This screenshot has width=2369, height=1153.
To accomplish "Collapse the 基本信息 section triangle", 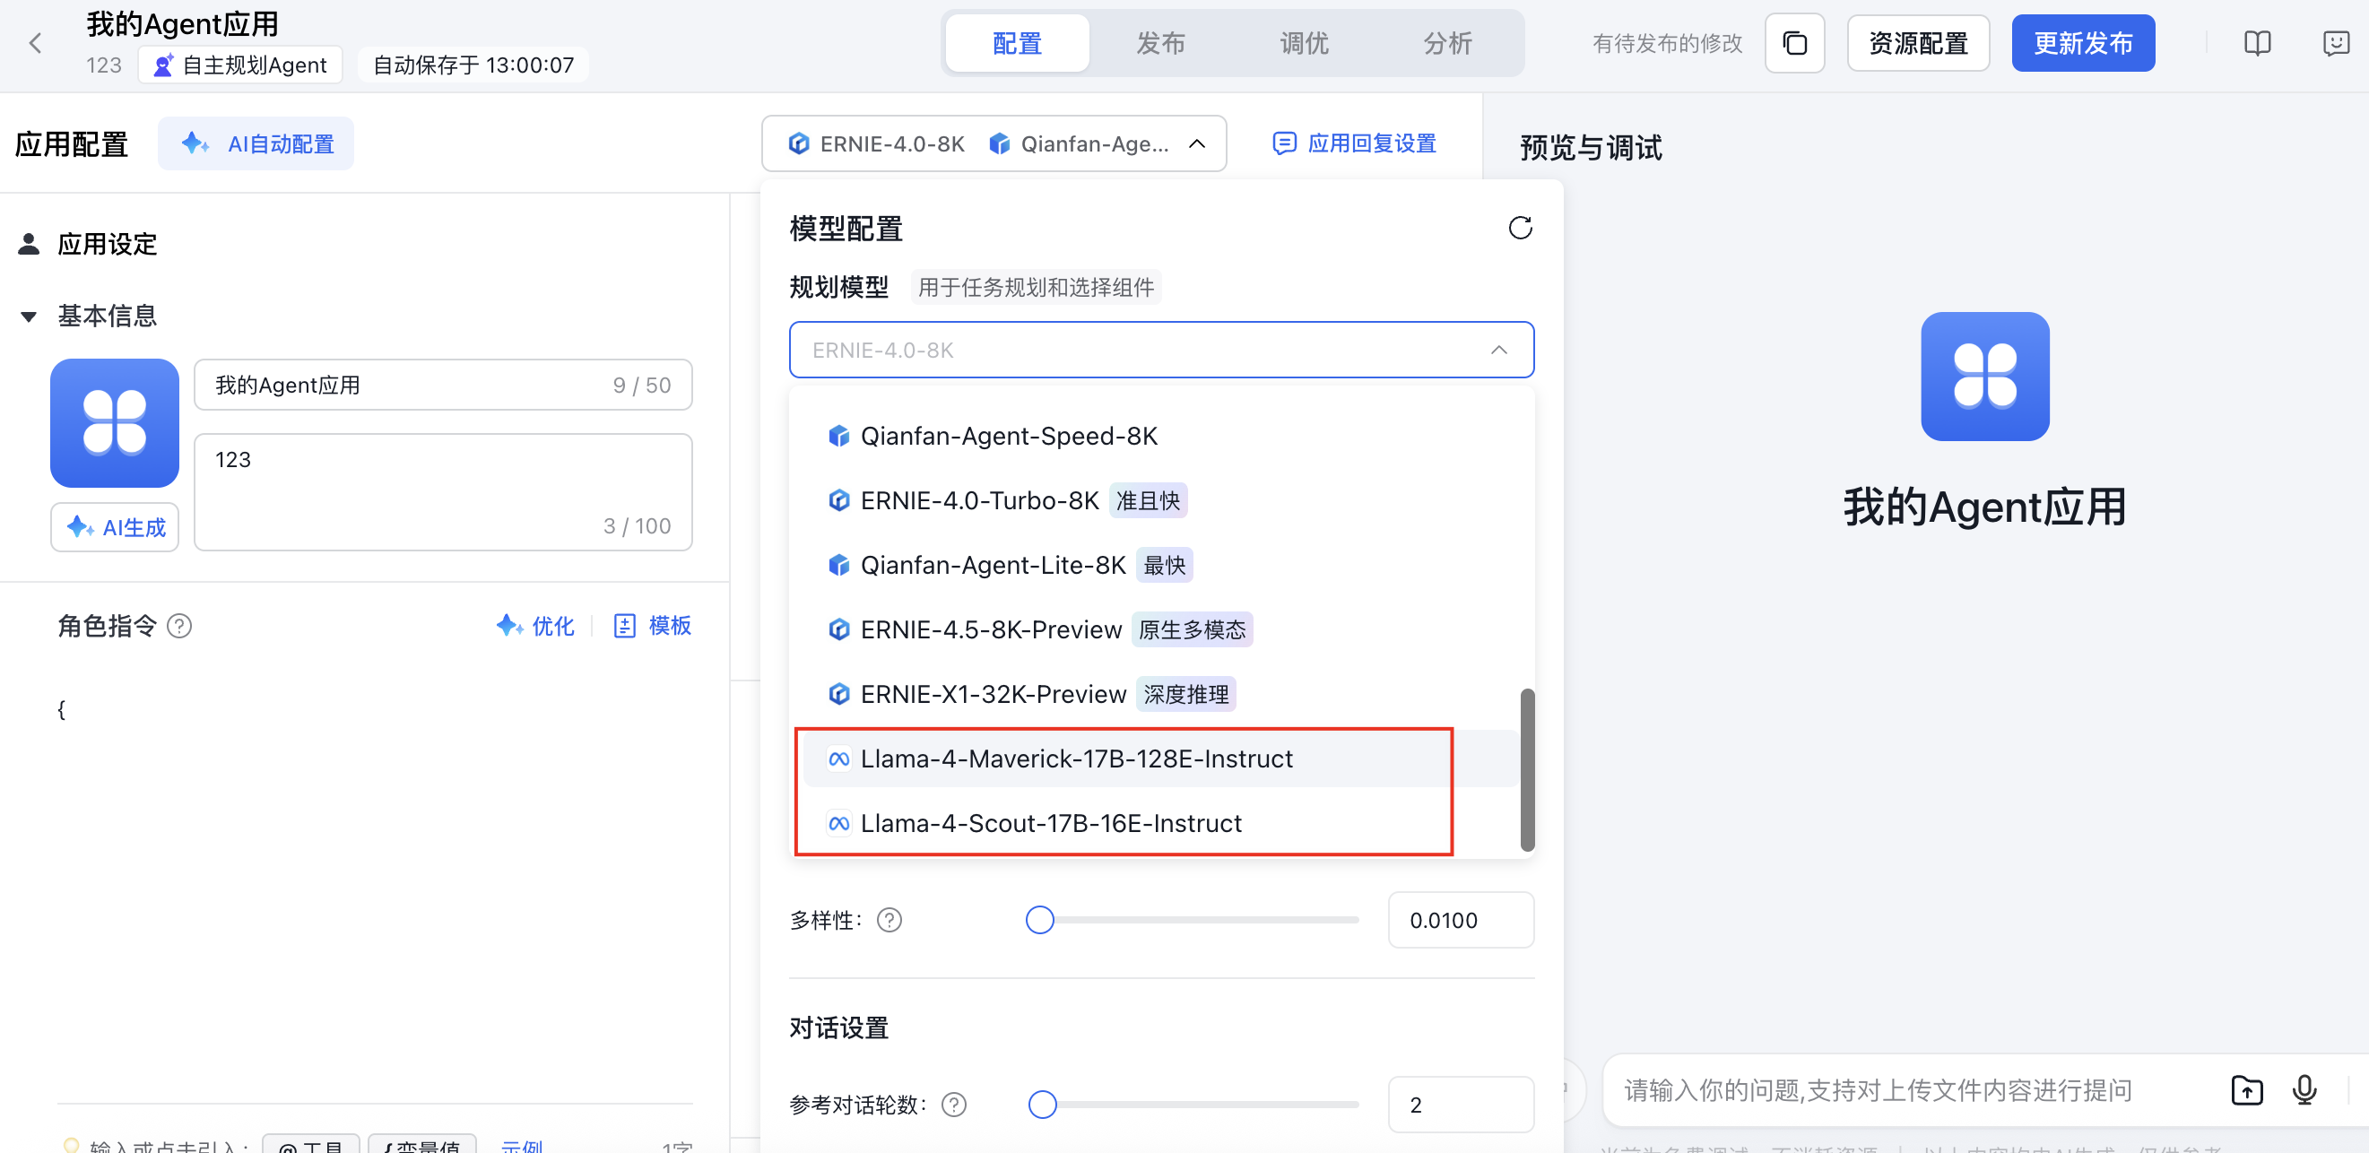I will coord(29,316).
